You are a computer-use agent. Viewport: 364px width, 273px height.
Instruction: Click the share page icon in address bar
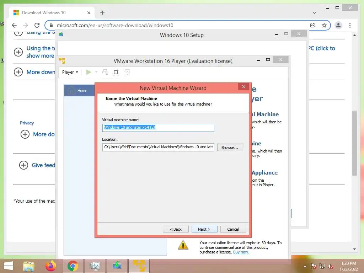click(313, 25)
